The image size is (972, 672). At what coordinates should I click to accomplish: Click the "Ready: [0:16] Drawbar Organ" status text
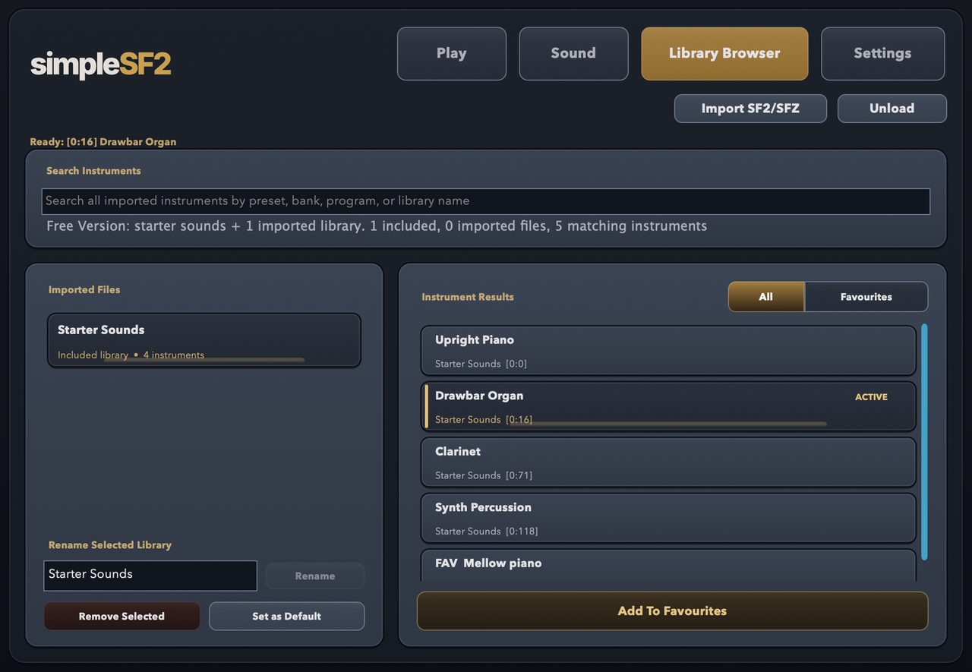point(103,142)
